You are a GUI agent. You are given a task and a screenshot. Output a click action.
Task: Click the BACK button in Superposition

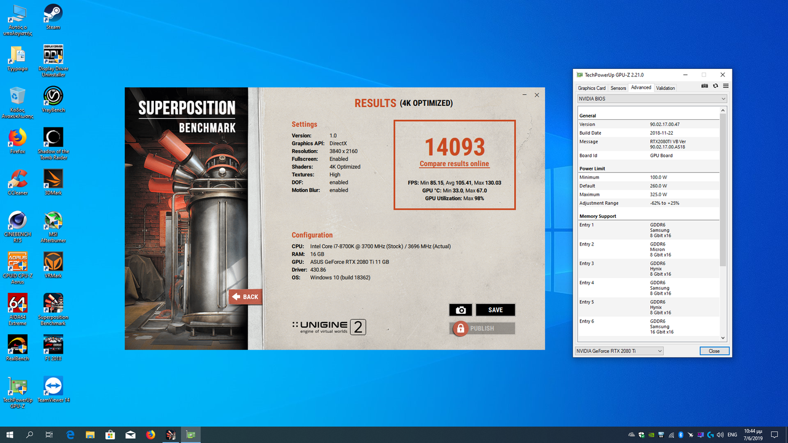click(245, 297)
